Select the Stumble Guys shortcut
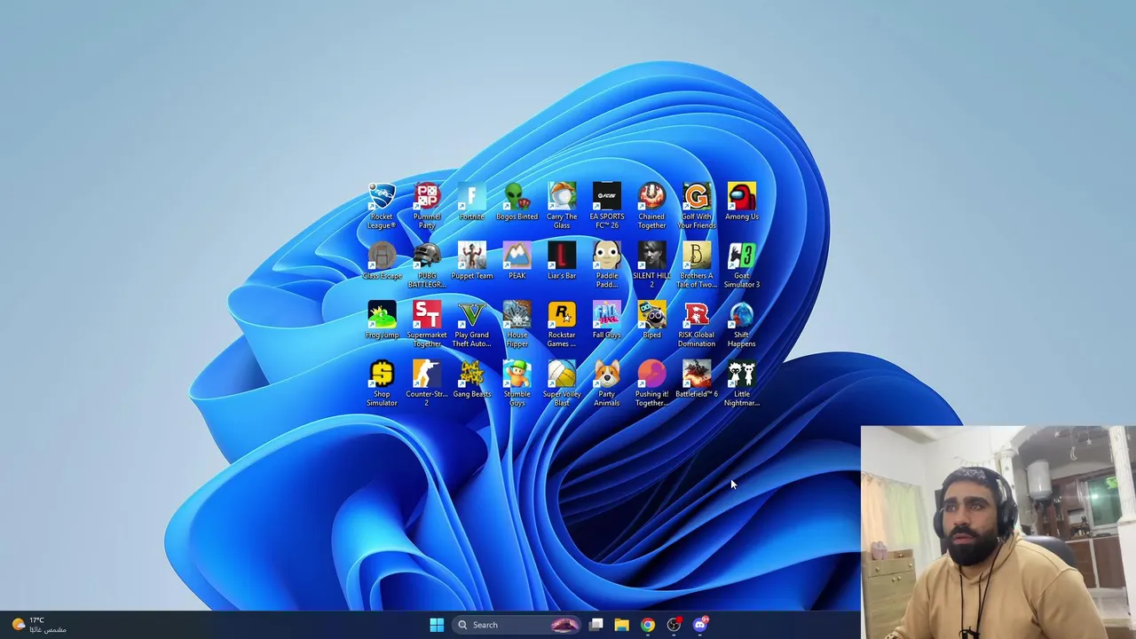This screenshot has width=1136, height=639. pos(517,383)
